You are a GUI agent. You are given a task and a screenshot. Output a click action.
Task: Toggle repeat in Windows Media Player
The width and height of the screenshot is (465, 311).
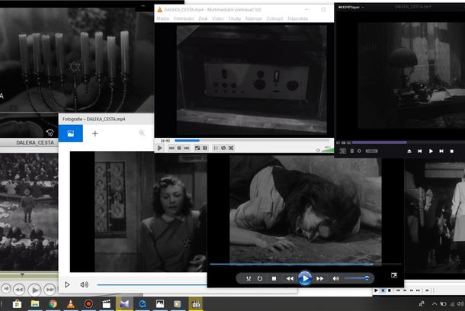[260, 279]
